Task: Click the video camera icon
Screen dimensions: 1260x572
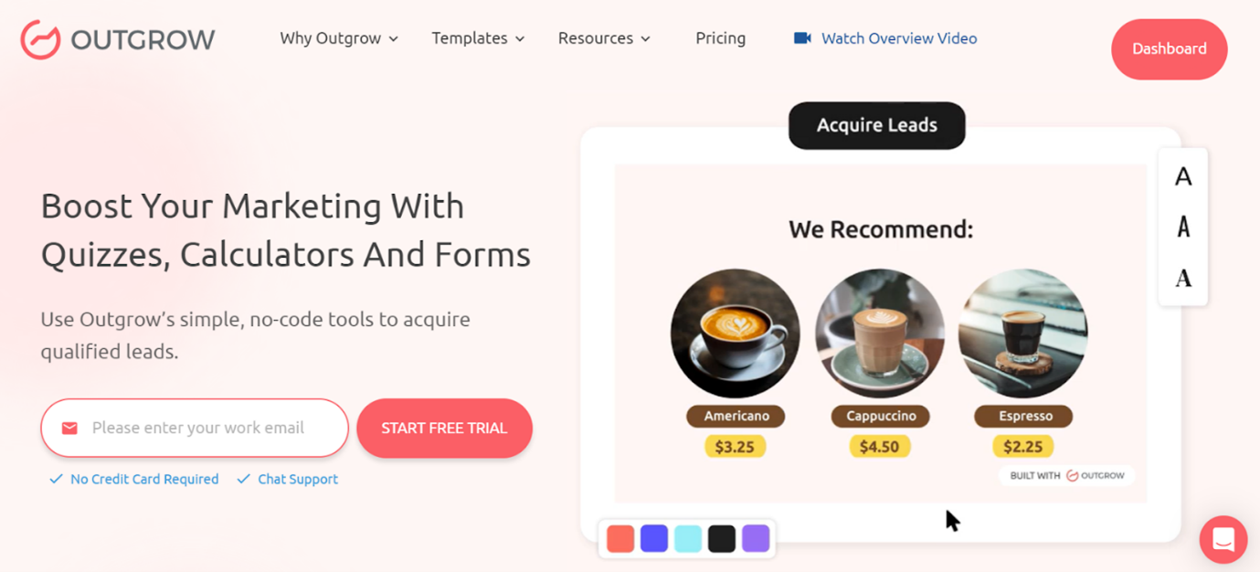Action: tap(802, 38)
